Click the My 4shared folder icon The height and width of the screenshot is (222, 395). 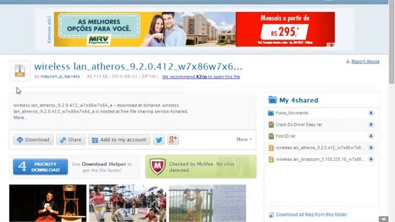pos(272,100)
